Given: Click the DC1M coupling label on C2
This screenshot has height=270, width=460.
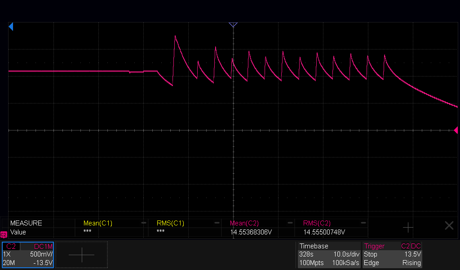Looking at the screenshot, I should (x=43, y=247).
